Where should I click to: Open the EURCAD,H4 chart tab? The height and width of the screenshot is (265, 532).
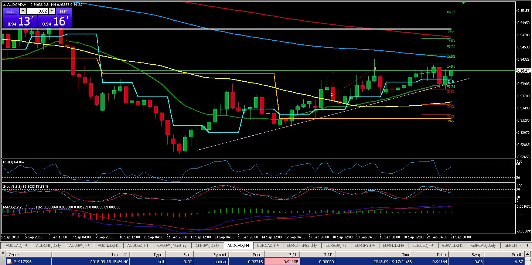click(268, 245)
